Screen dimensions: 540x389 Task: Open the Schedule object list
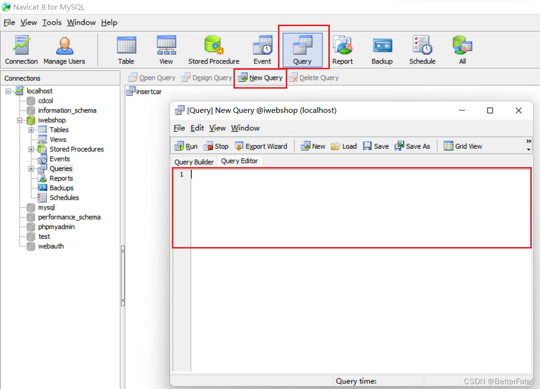pos(422,50)
